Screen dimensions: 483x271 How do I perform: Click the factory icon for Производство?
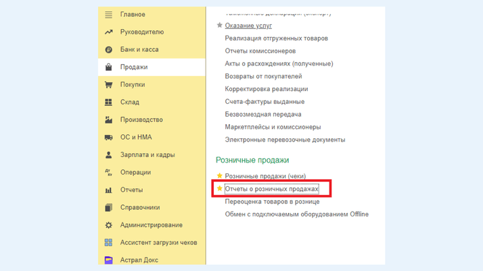(108, 120)
